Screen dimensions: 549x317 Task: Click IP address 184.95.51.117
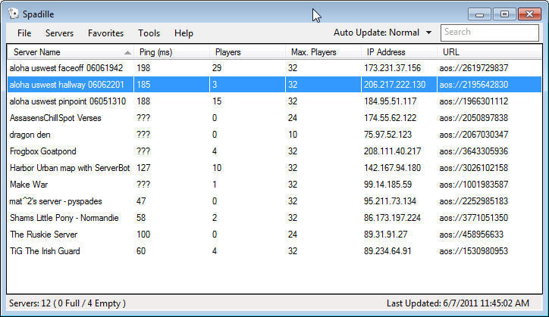pyautogui.click(x=390, y=101)
